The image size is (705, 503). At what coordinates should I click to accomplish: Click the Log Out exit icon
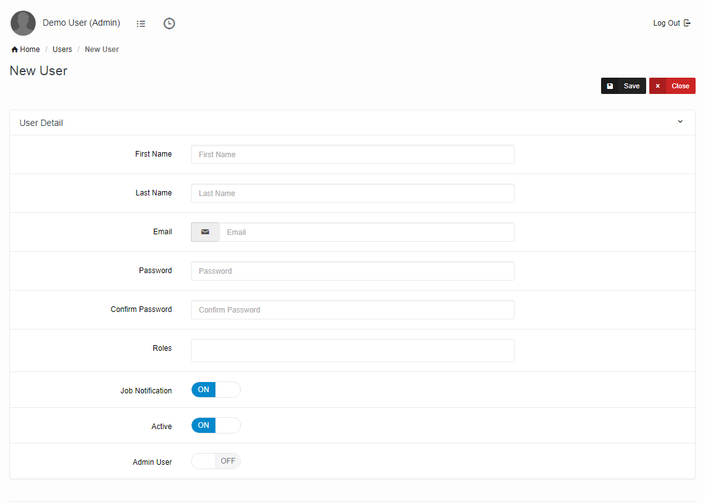click(687, 23)
